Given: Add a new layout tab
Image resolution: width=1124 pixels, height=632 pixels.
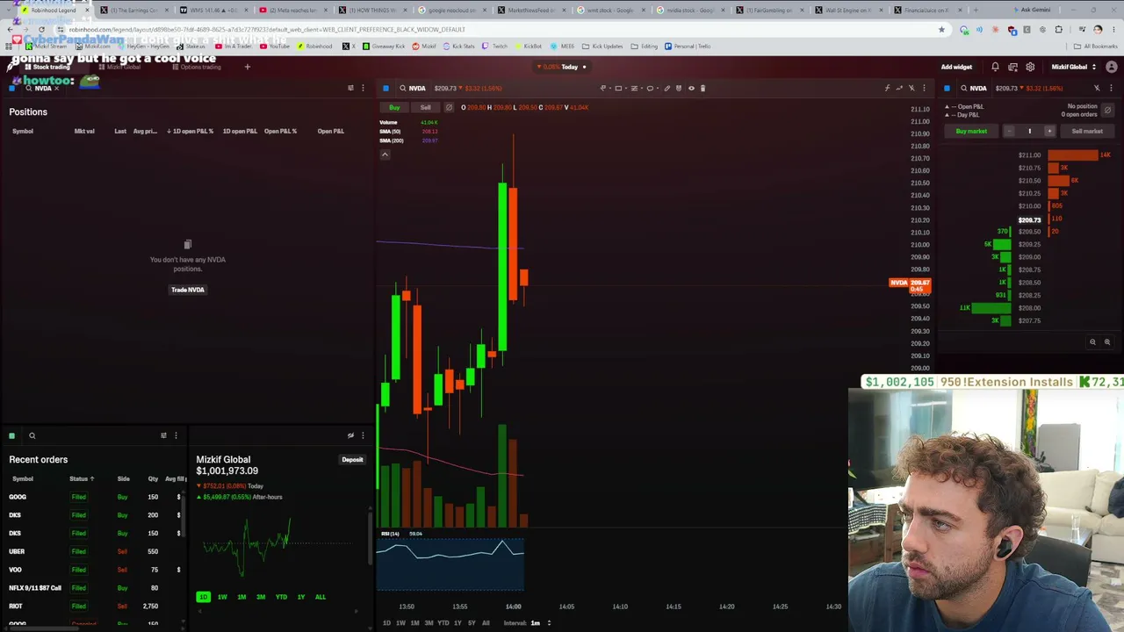Looking at the screenshot, I should click(247, 67).
